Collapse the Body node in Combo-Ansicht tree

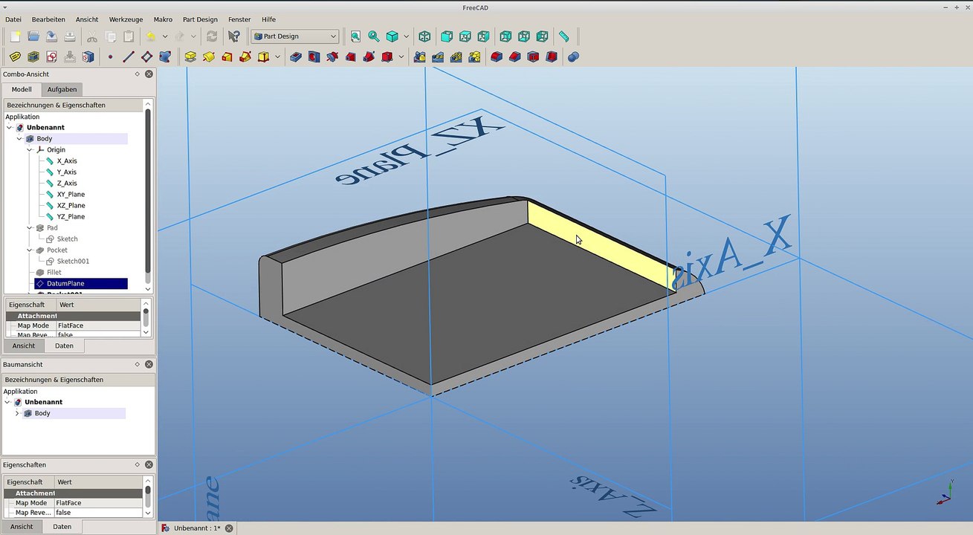click(20, 139)
